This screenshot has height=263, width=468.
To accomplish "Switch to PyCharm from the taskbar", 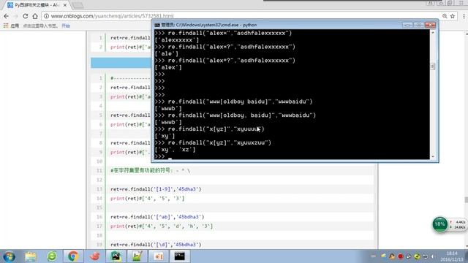I will tap(116, 256).
